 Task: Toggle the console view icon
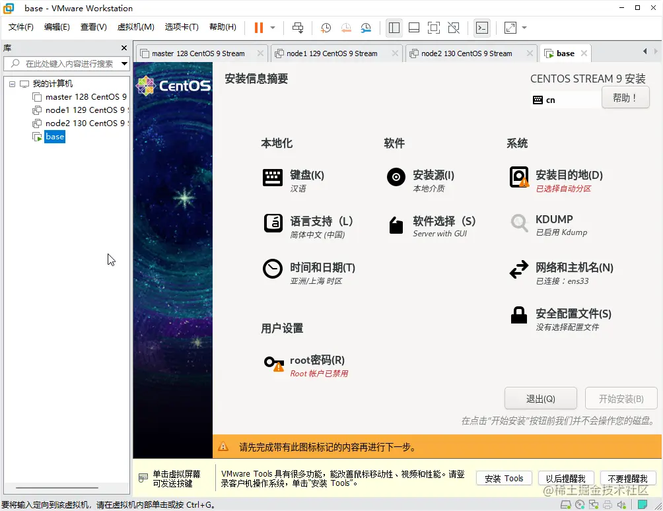click(x=482, y=28)
